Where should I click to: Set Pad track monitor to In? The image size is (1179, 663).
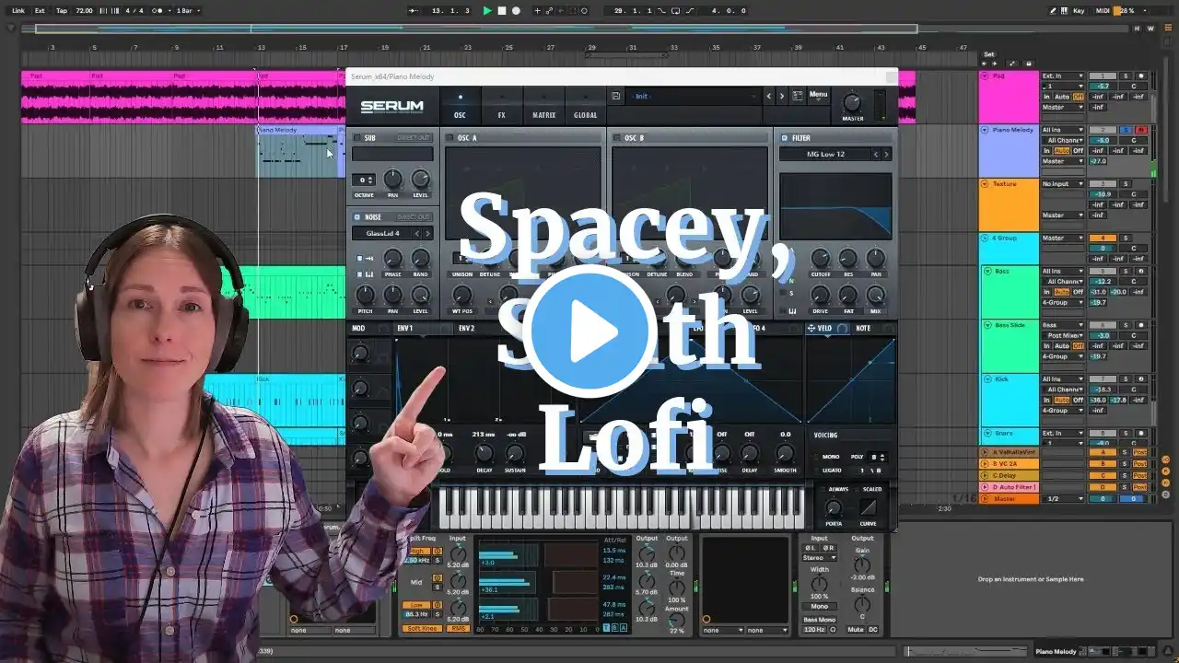click(1045, 97)
